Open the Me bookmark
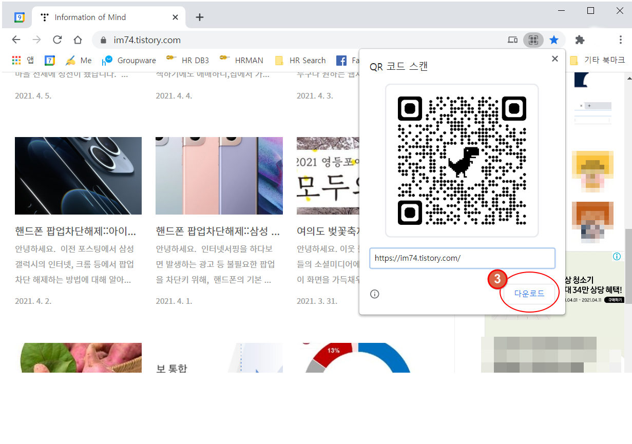The width and height of the screenshot is (632, 444). point(79,61)
